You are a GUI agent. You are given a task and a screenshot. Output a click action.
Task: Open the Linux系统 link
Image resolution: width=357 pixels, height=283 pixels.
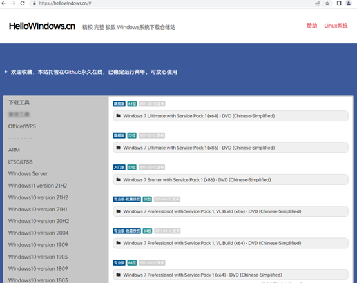click(336, 26)
